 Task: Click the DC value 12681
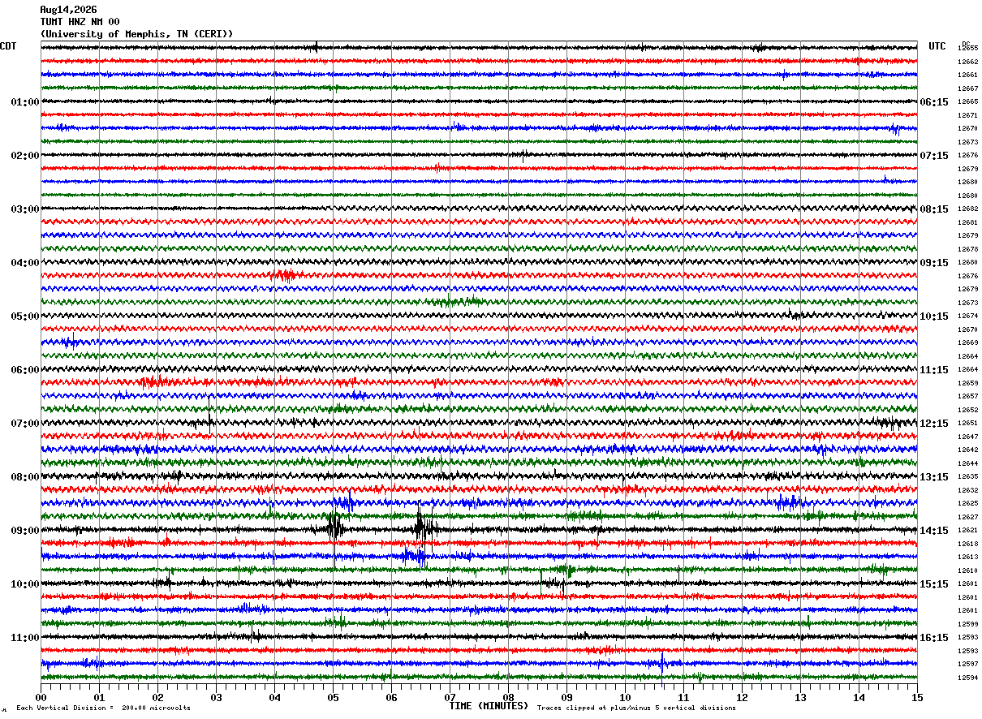tap(968, 222)
